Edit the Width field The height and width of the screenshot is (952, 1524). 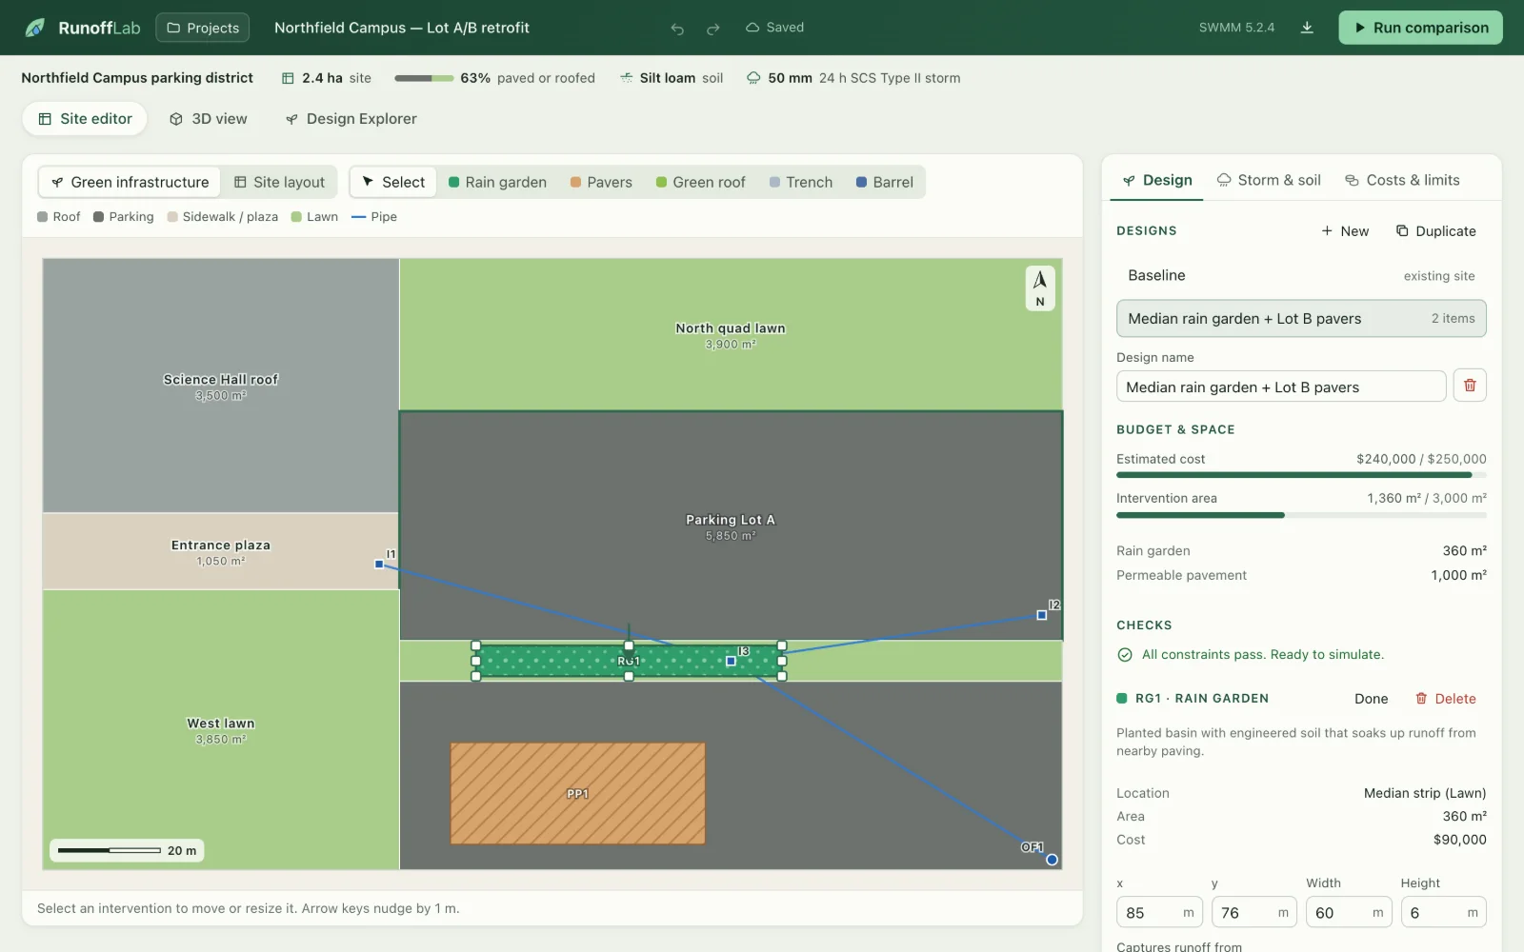(x=1349, y=913)
